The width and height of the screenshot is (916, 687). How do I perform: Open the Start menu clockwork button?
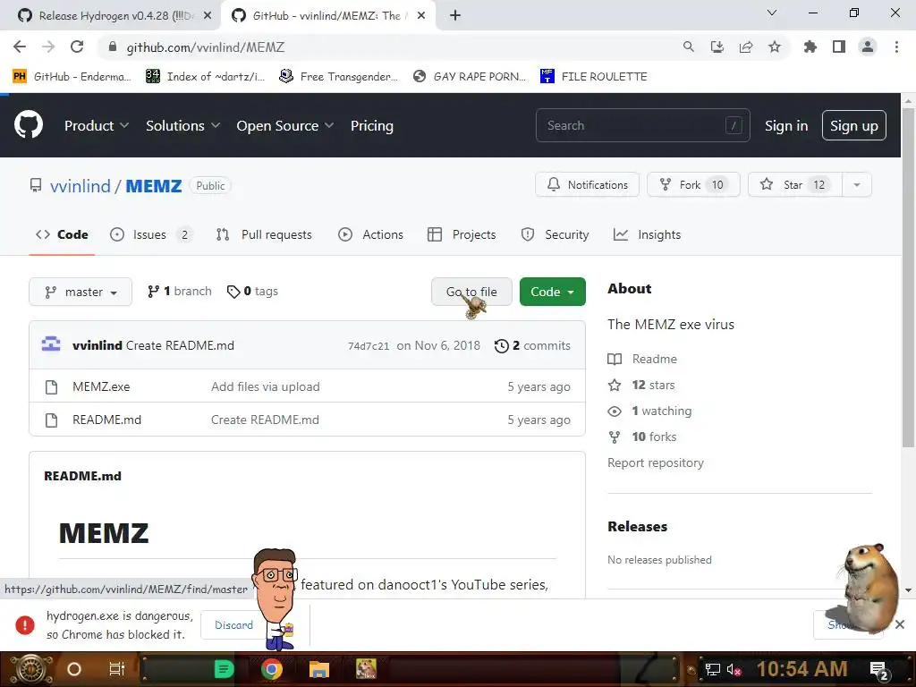[31, 669]
